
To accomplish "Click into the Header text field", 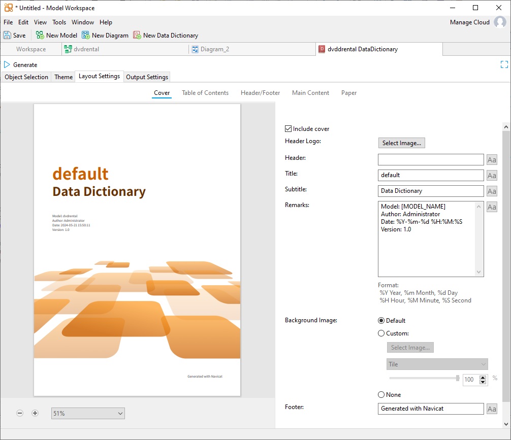I will (431, 159).
